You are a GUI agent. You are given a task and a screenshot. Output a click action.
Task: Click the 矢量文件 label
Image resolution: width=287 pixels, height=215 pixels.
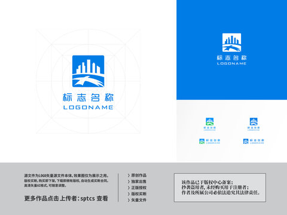click(x=139, y=200)
